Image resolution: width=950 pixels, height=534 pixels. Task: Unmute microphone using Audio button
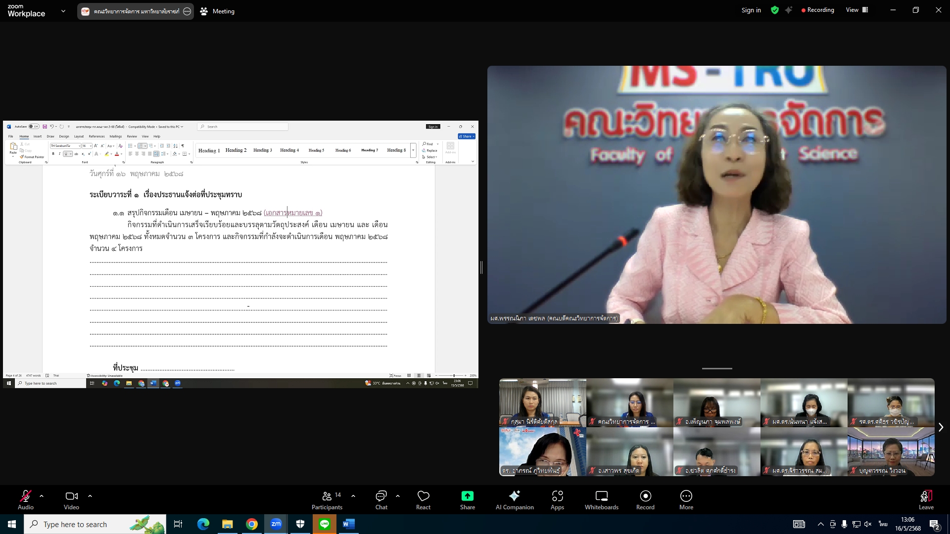[x=26, y=496]
